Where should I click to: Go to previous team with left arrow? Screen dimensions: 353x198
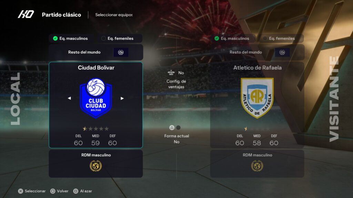[69, 98]
